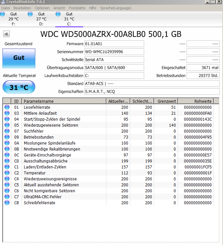Click status orb of Lesefehlerrate row
This screenshot has height=245, width=223.
(x=7, y=107)
